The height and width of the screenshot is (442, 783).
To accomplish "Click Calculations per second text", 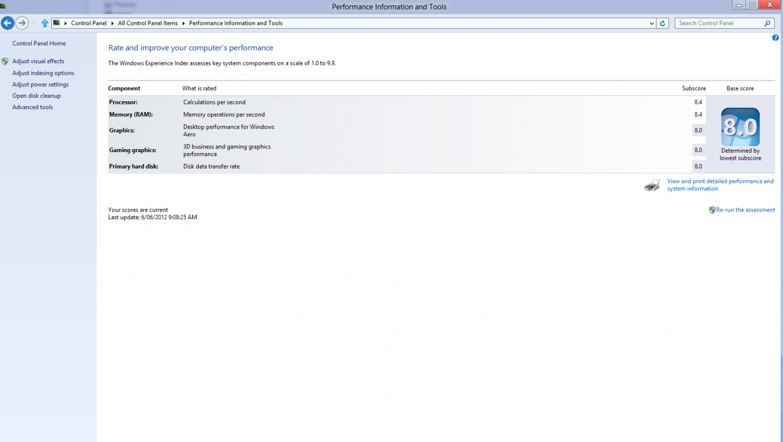I will click(x=214, y=102).
